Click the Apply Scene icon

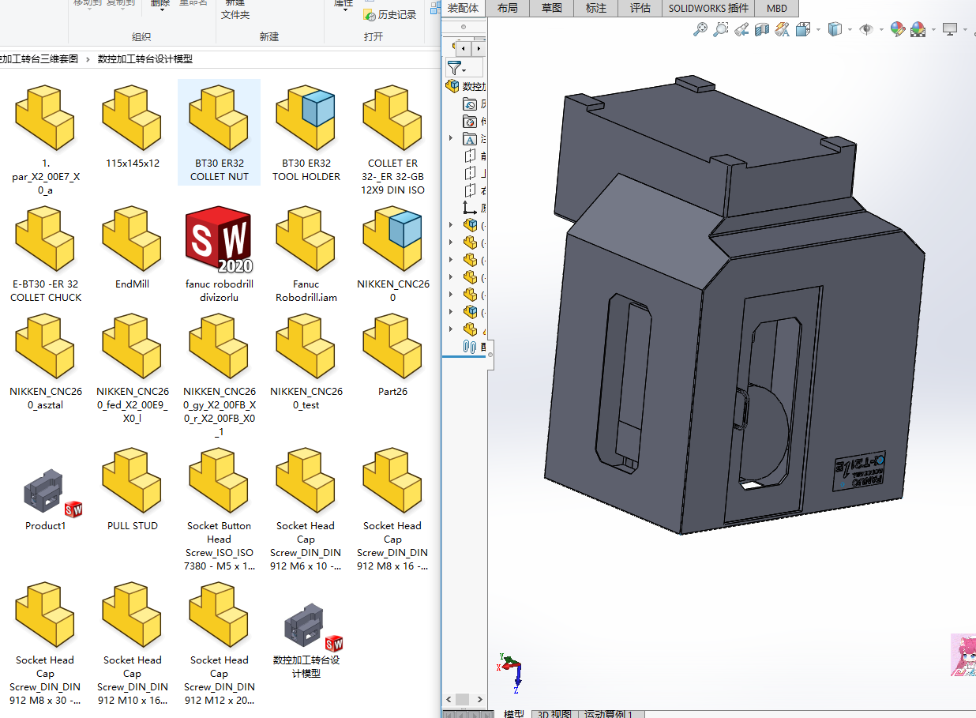point(918,29)
